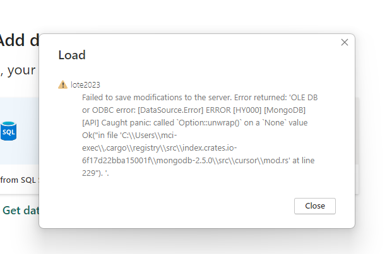392x254 pixels.
Task: Select the lote2023 table name
Action: pyautogui.click(x=85, y=84)
